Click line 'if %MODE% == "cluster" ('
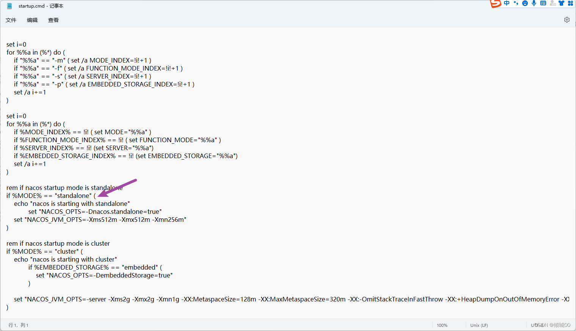 [x=45, y=251]
